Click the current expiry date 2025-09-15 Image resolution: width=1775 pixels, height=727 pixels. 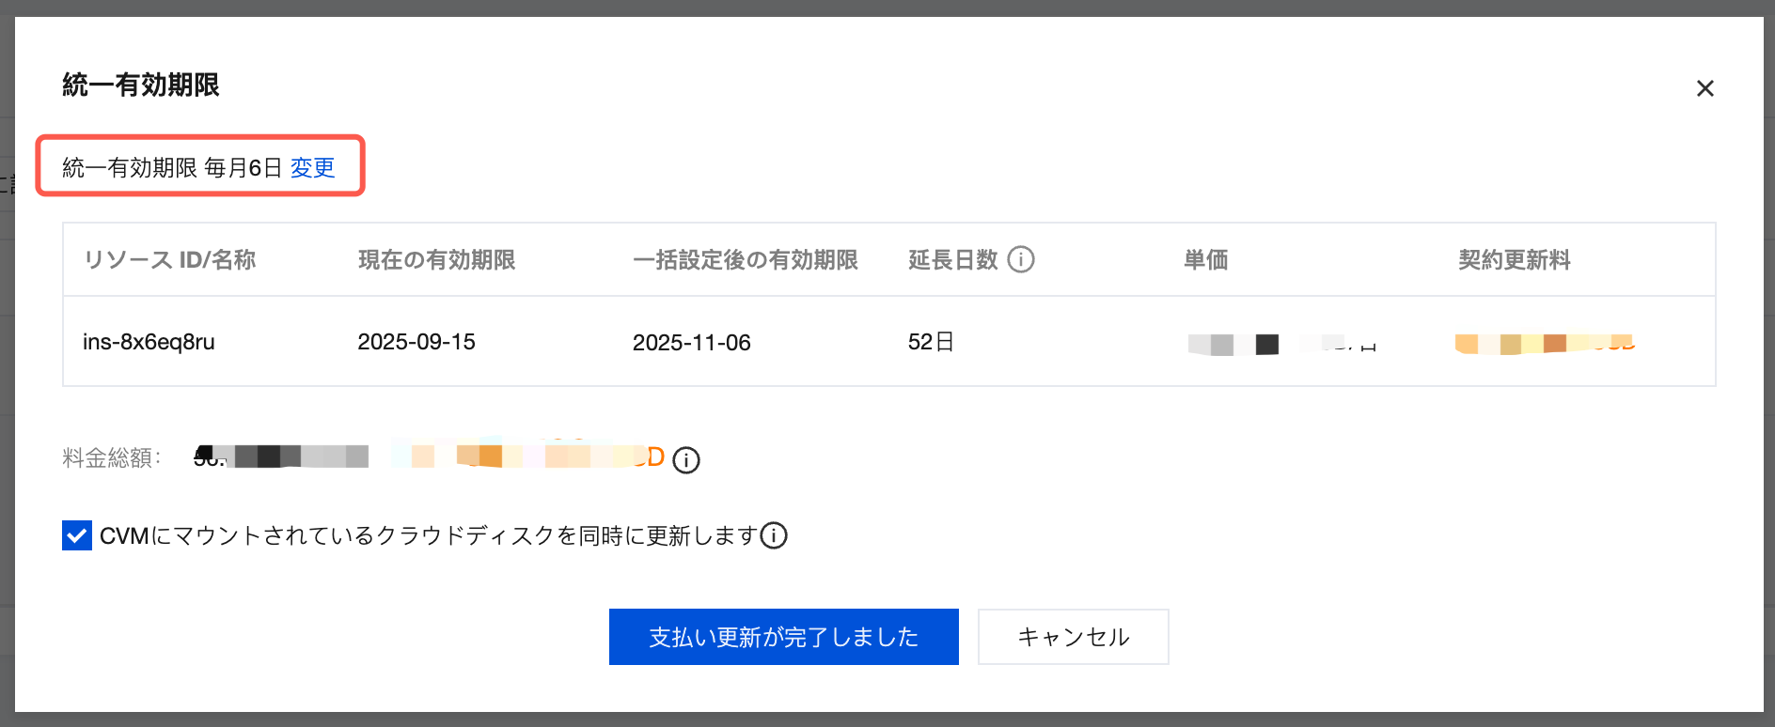coord(416,342)
